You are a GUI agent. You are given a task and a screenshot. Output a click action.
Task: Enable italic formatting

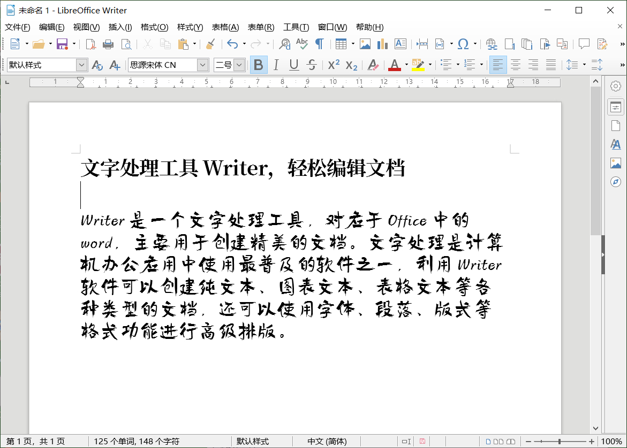276,64
